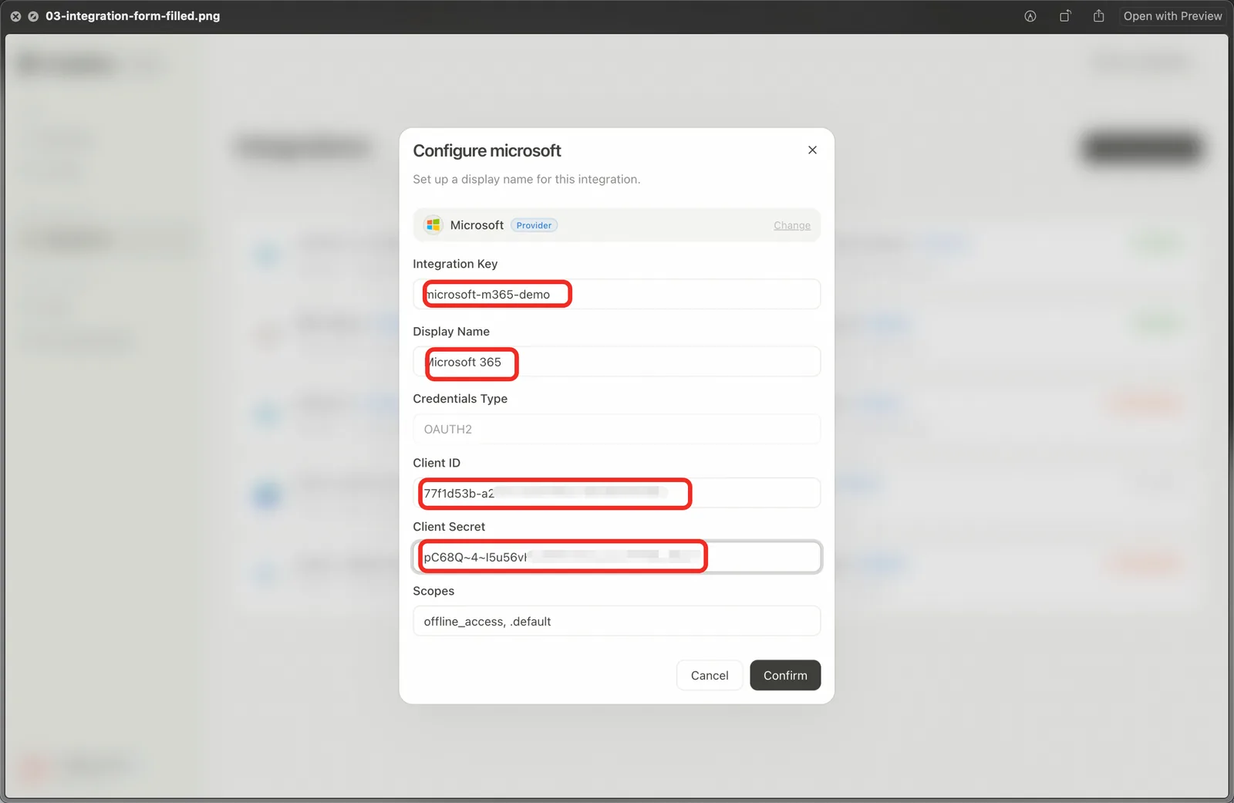1234x803 pixels.
Task: Click the Provider badge next to Microsoft
Action: click(x=534, y=225)
